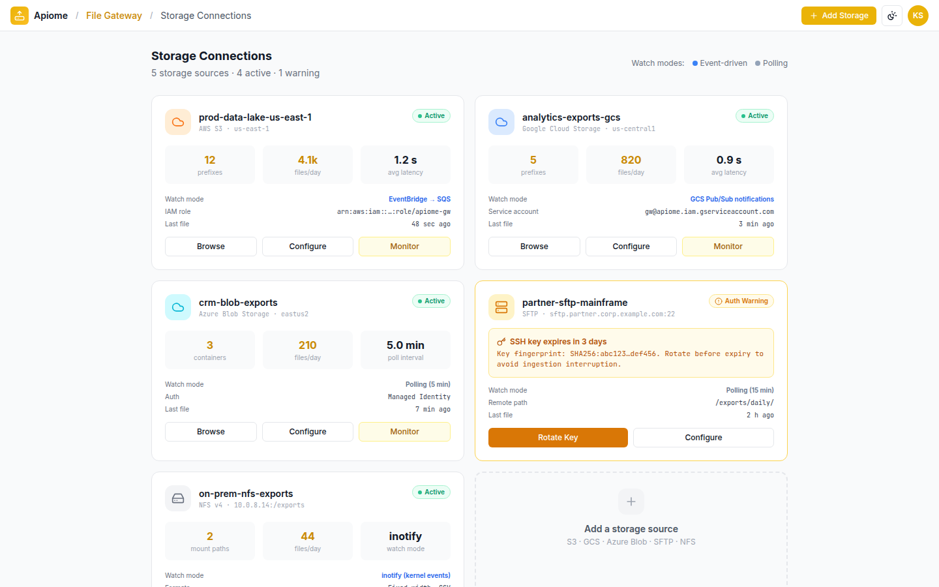
Task: Click the 12 prefixes stat tile
Action: pyautogui.click(x=210, y=164)
